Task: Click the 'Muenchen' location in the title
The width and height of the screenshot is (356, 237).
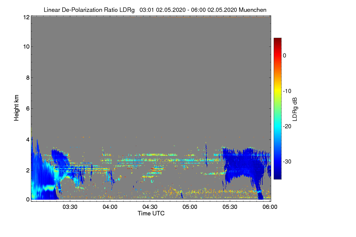Action: tap(252, 10)
